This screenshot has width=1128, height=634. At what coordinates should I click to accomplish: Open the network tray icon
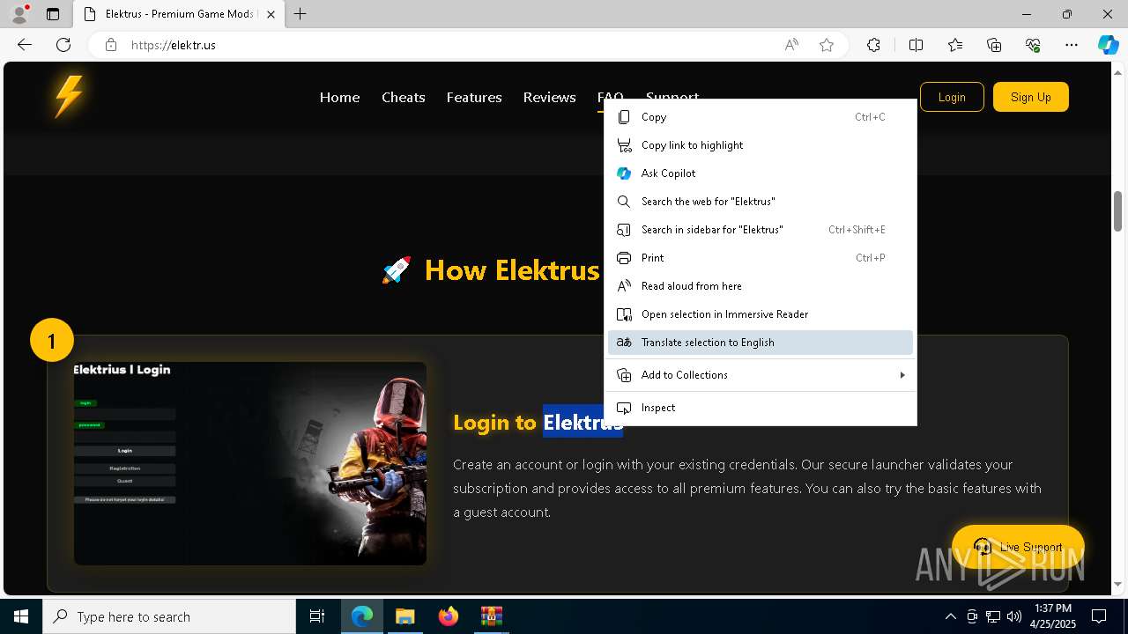tap(993, 616)
